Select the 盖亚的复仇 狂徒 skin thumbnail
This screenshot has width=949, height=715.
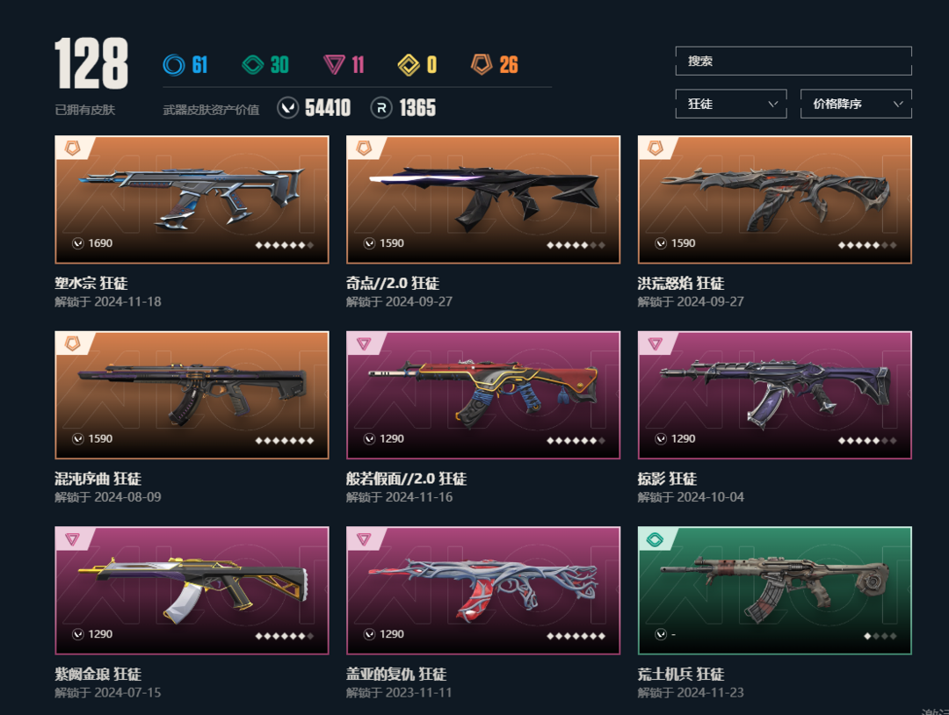click(x=483, y=590)
